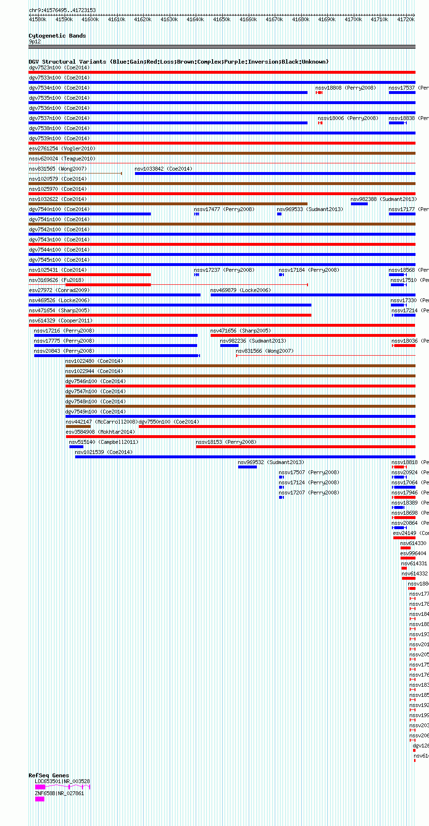Click the nsv614332 variant label
Screen dimensions: 429x826
tap(415, 573)
